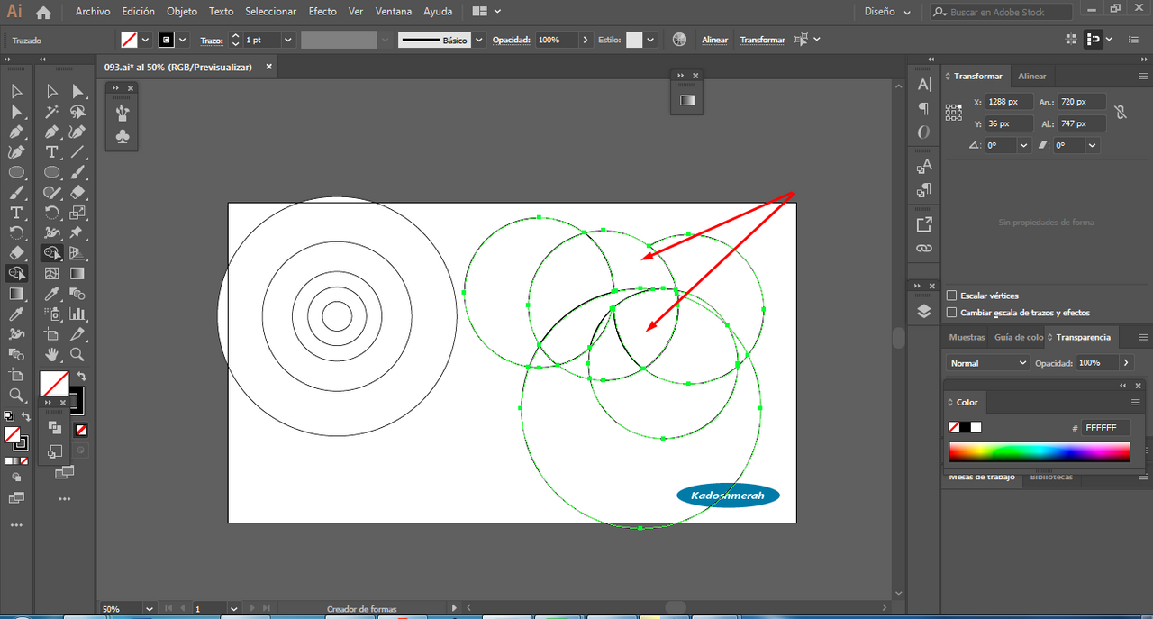This screenshot has height=619, width=1153.
Task: Enable Cambiar escala de trazos y efectos
Action: (x=952, y=313)
